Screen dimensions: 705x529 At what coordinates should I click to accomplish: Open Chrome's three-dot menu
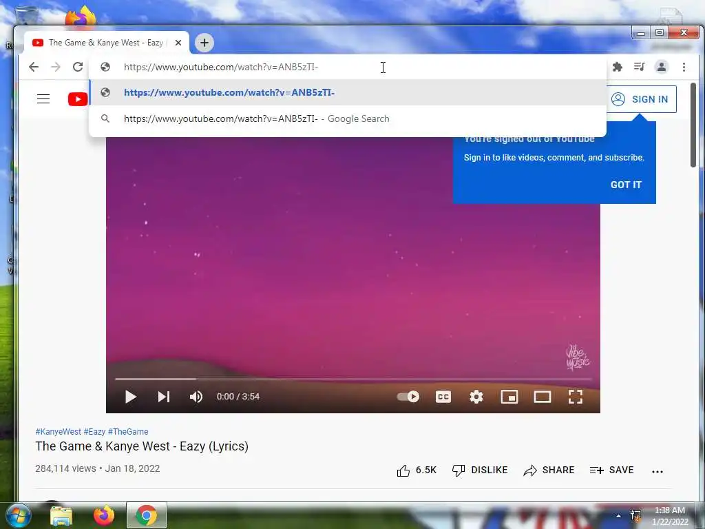[684, 67]
